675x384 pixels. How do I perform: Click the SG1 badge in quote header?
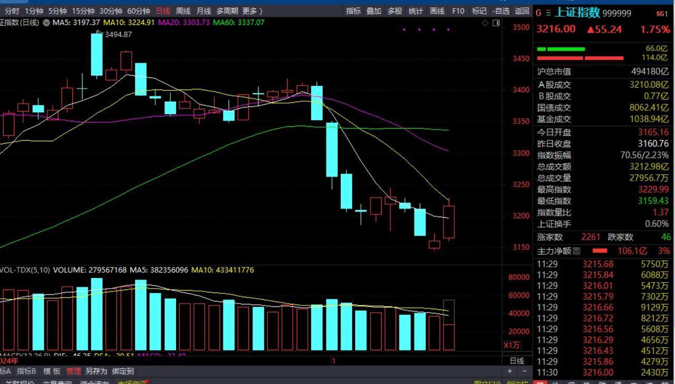click(662, 14)
